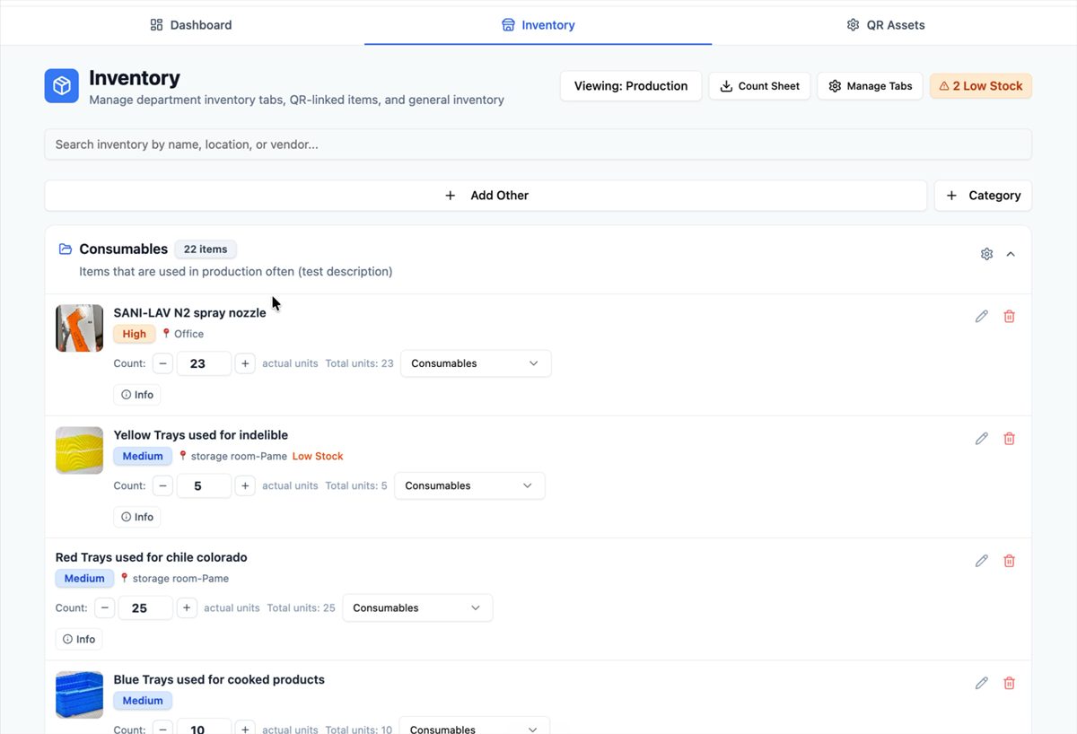Delete the SANI-LAV N2 spray nozzle item
The width and height of the screenshot is (1077, 734).
(x=1010, y=316)
